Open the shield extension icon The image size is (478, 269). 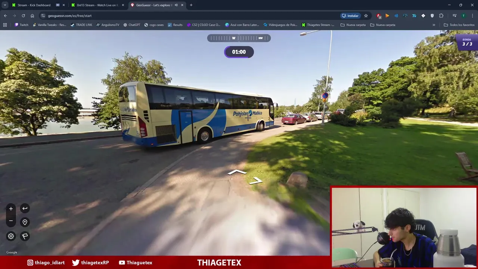tap(432, 16)
